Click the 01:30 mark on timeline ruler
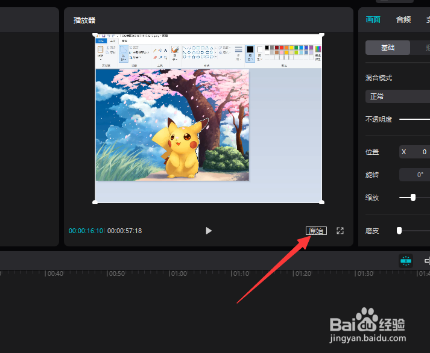This screenshot has width=430, height=353. pyautogui.click(x=365, y=273)
